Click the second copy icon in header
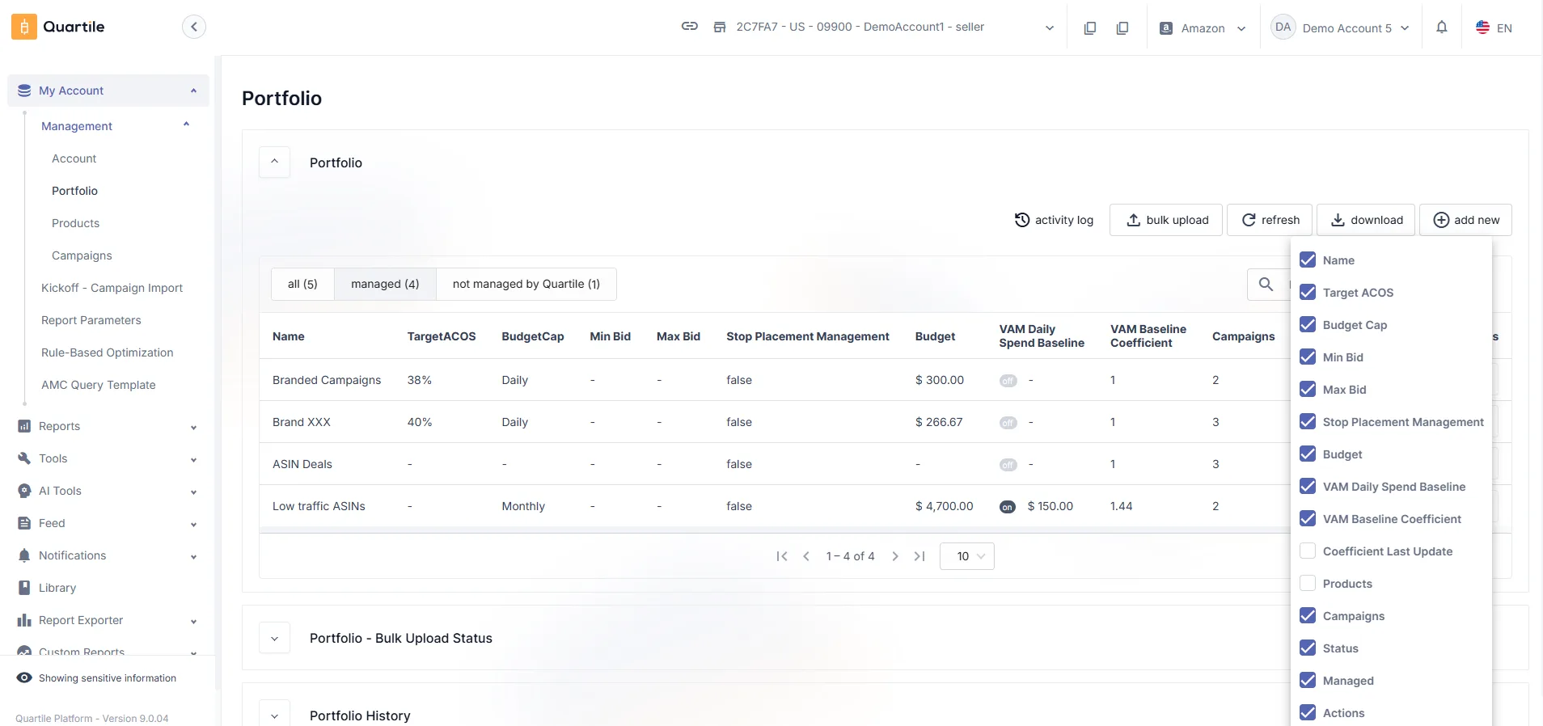The image size is (1543, 726). click(x=1122, y=27)
